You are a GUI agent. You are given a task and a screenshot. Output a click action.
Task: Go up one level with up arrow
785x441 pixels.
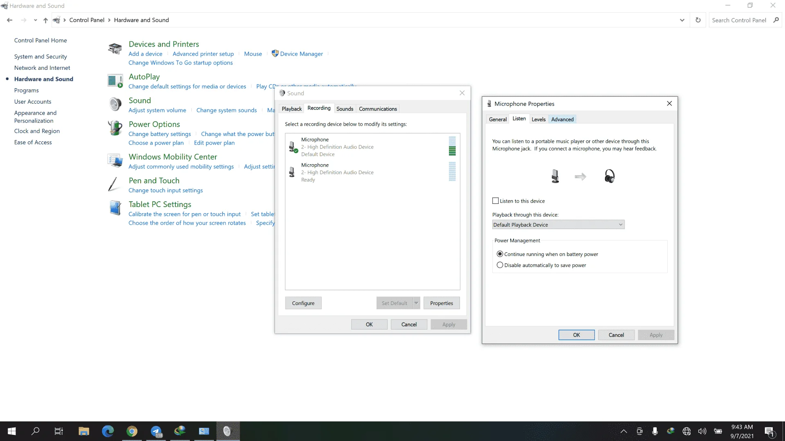(x=45, y=20)
